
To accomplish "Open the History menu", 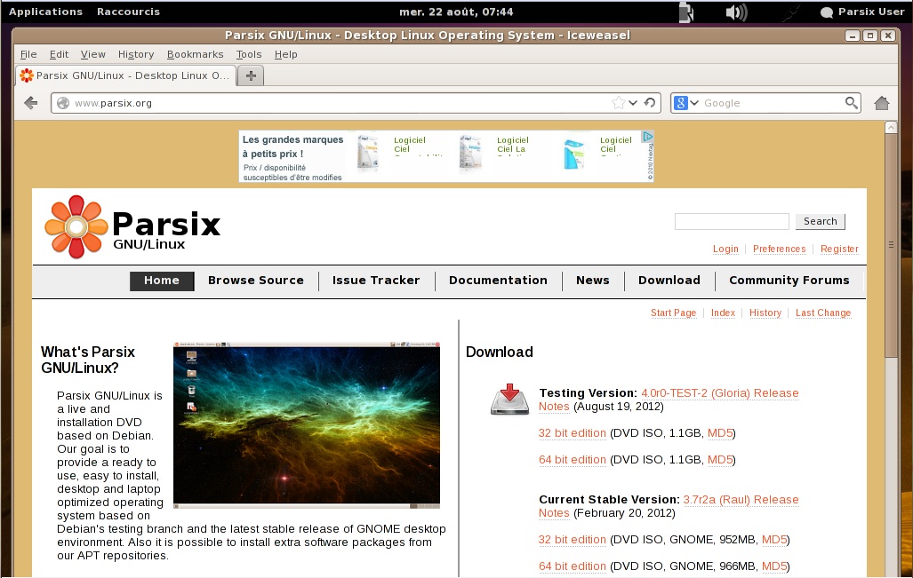I will tap(136, 54).
